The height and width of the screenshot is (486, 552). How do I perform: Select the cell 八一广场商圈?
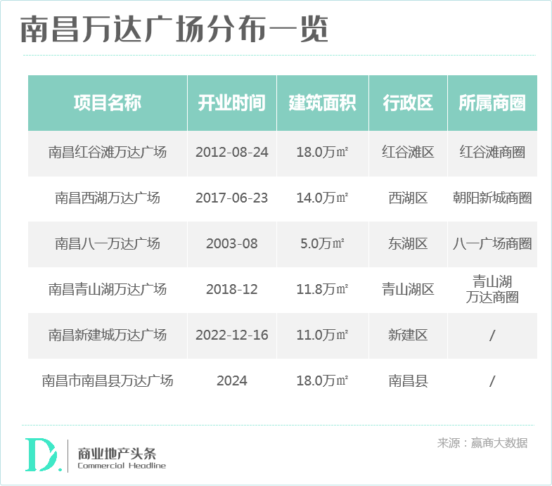coord(492,244)
